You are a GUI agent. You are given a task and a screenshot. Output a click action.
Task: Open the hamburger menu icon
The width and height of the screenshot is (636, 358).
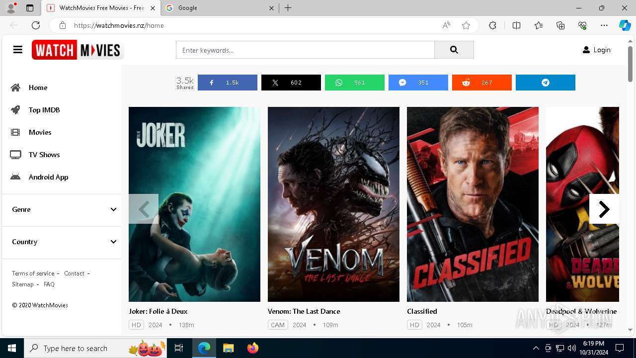[x=18, y=50]
